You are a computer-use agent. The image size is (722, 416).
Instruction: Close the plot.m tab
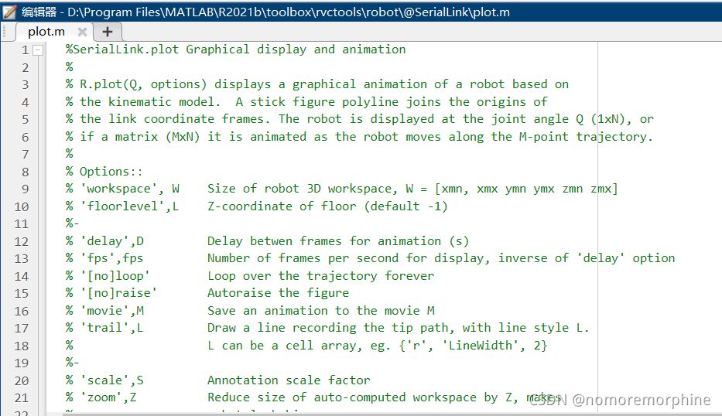[x=82, y=32]
